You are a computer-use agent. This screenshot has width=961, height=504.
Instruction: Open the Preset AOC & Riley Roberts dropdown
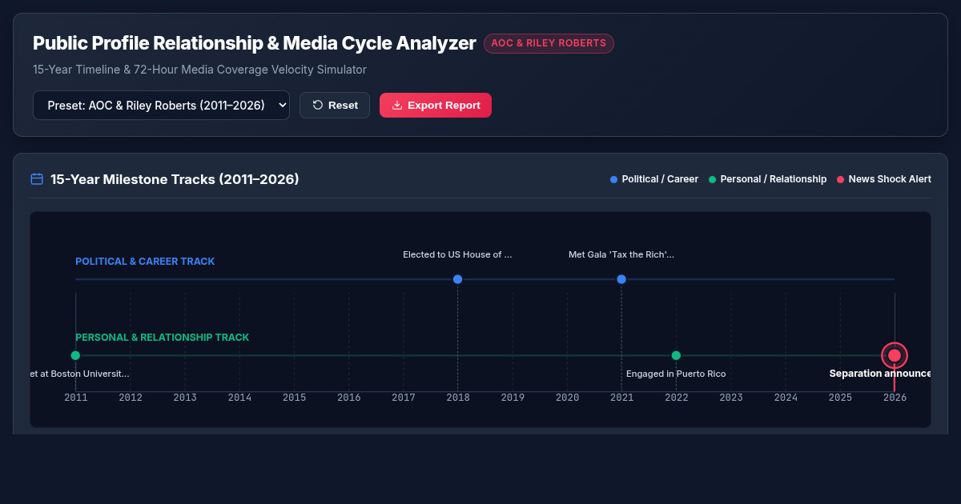(161, 105)
